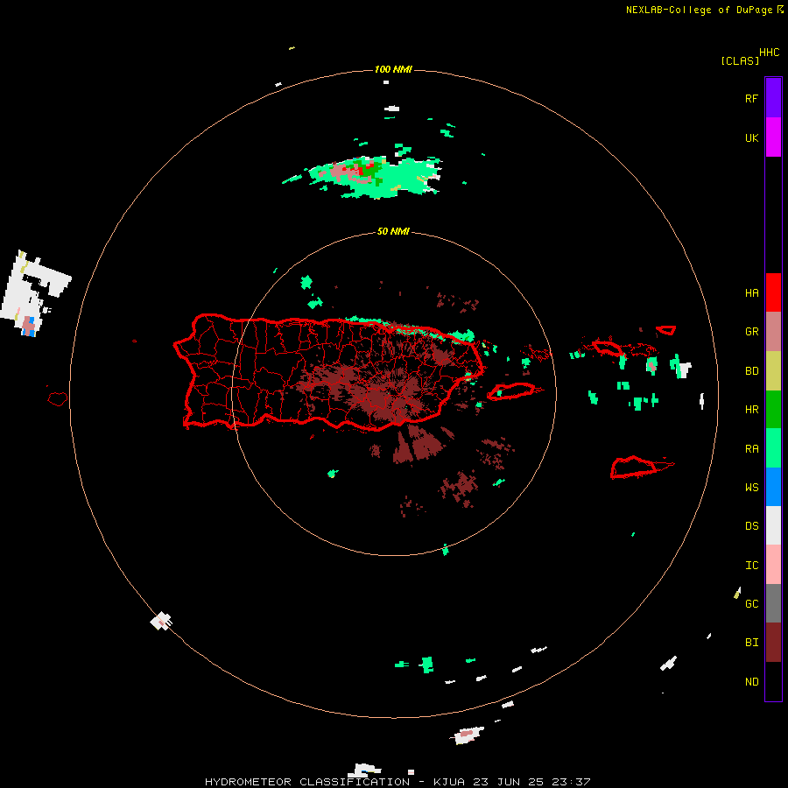Click the HYDROMETEOR CLASSIFICATION title text
The height and width of the screenshot is (788, 788).
tap(307, 782)
